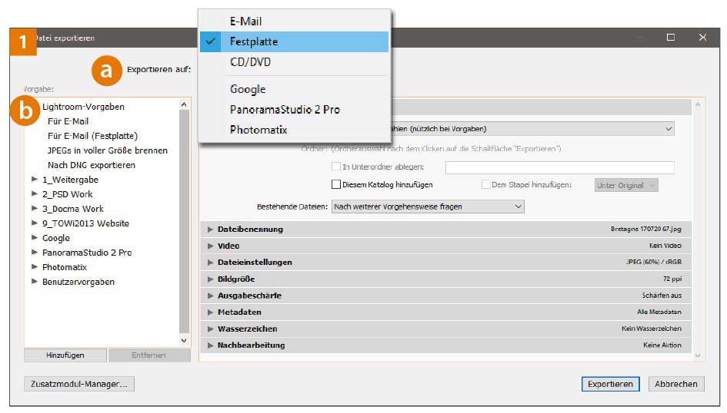The height and width of the screenshot is (413, 727).
Task: Select E-Mail from the export destination menu
Action: [245, 21]
